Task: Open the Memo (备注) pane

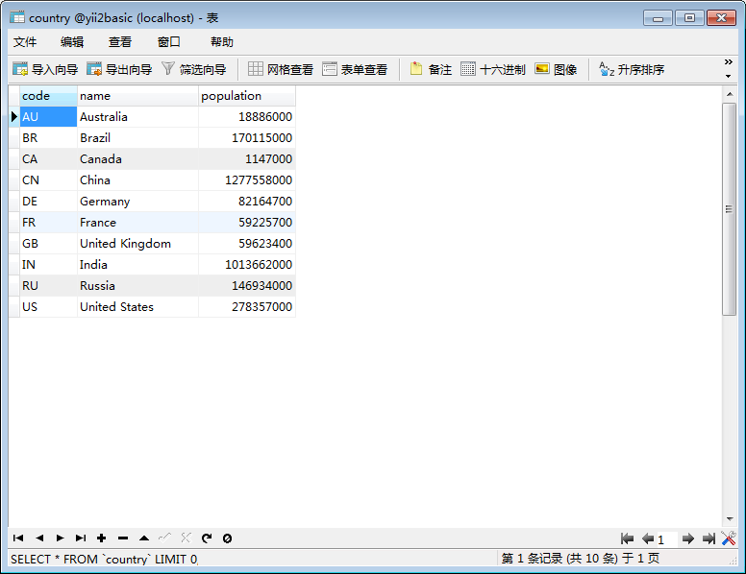Action: (431, 69)
